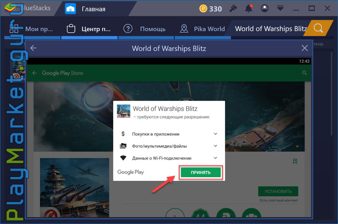The width and height of the screenshot is (338, 224).
Task: Accept permissions with the ПРИНЯТЬ button
Action: pos(201,172)
